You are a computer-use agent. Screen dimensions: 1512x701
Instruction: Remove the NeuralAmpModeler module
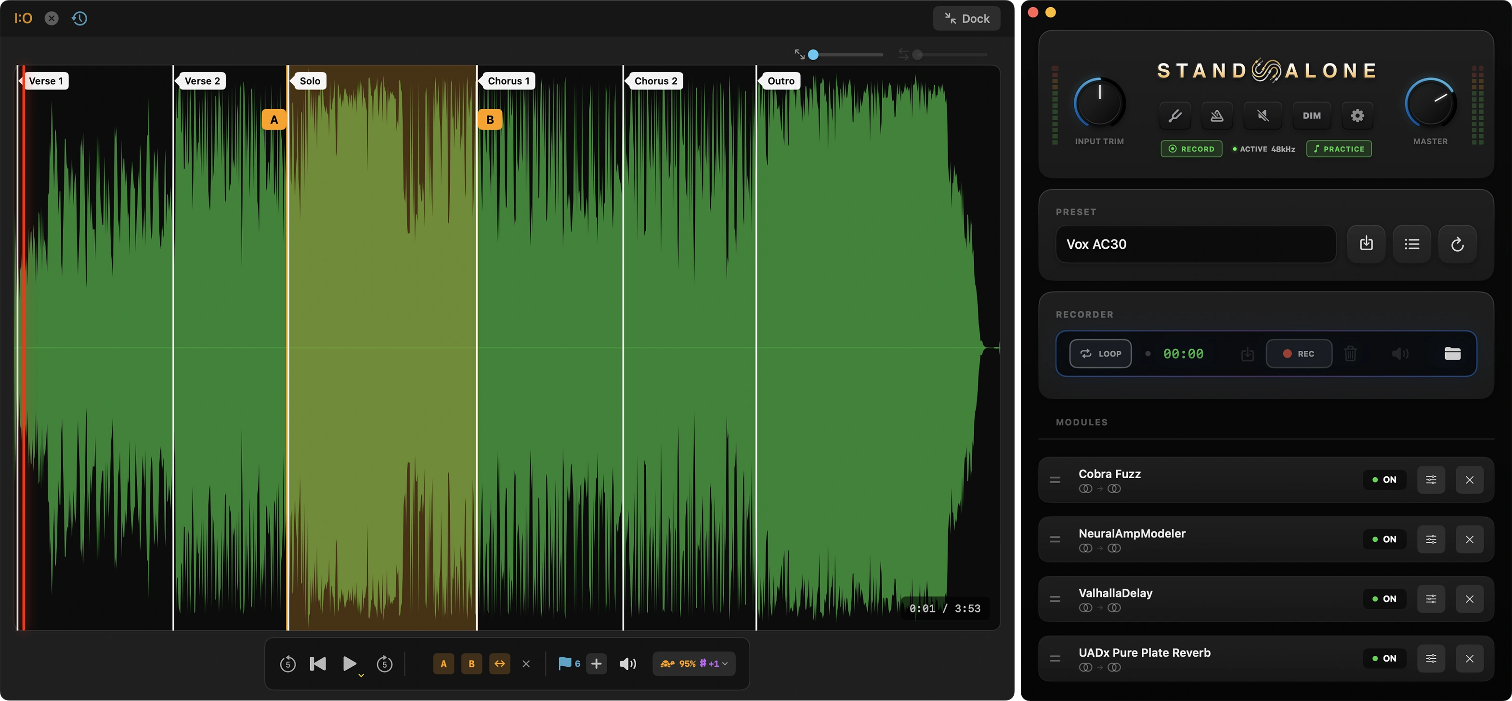pos(1469,539)
